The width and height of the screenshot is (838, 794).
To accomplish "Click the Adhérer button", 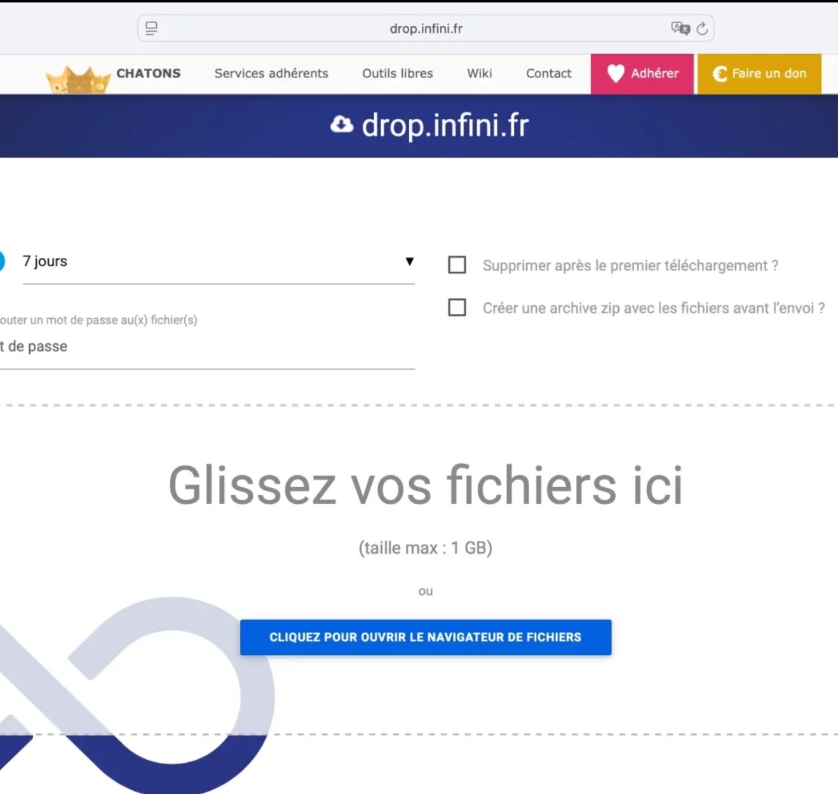I will point(642,74).
